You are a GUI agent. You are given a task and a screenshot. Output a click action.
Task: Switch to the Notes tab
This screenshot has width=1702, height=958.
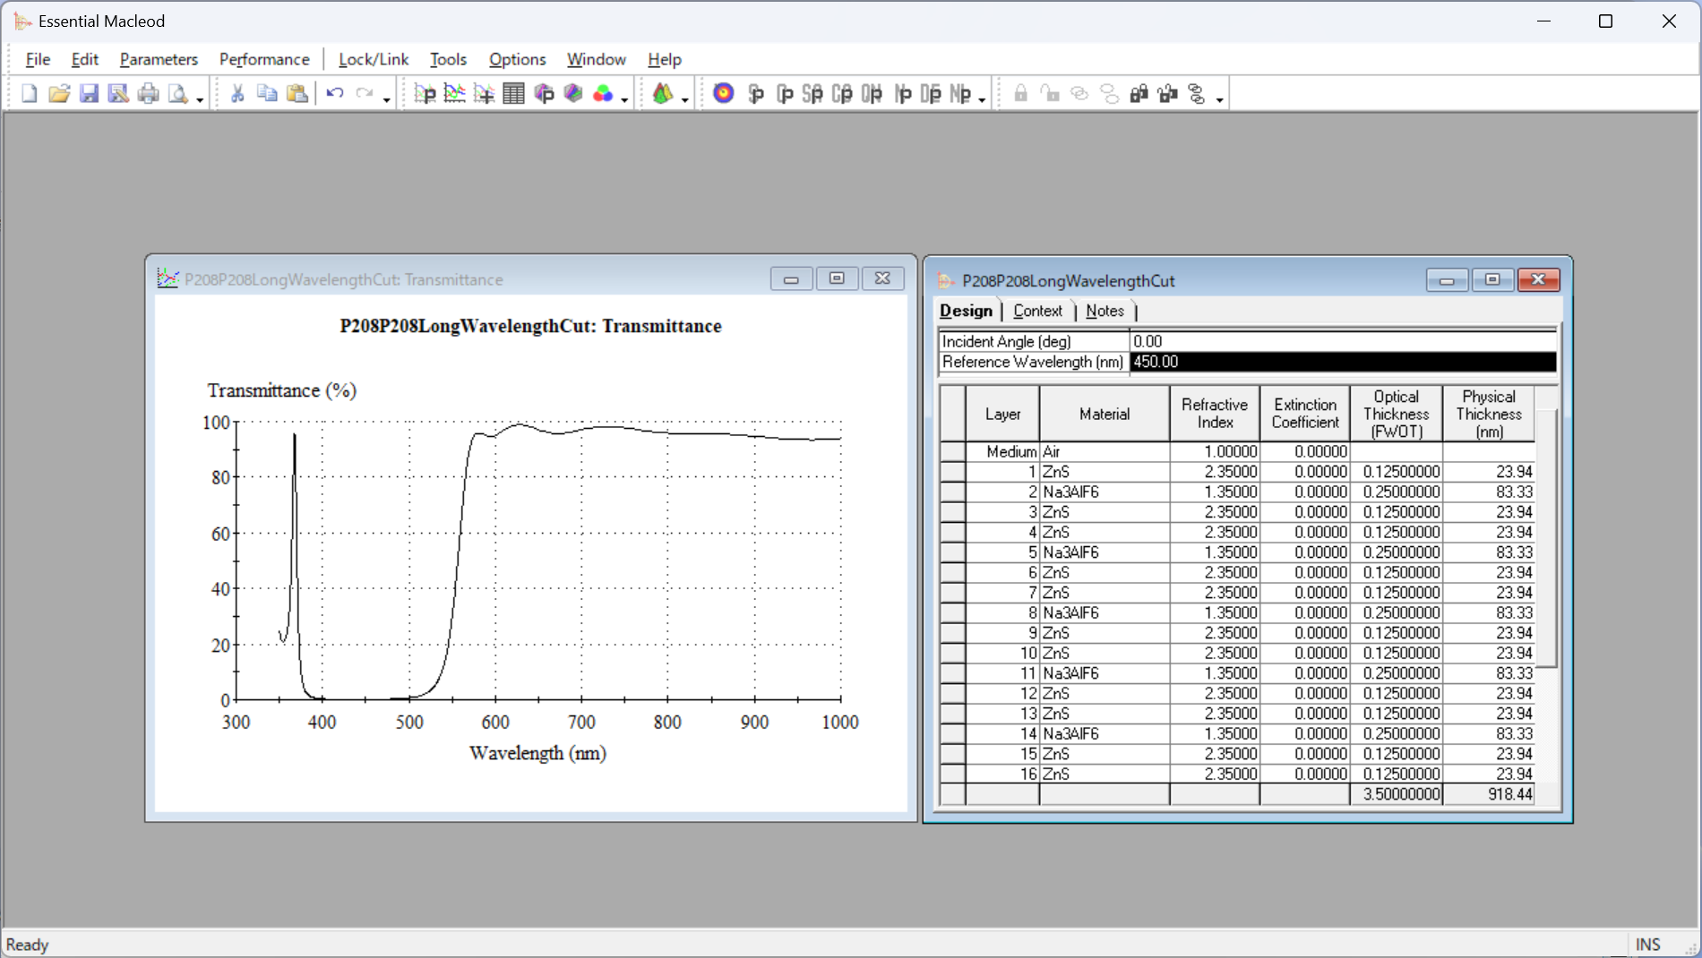pyautogui.click(x=1105, y=311)
